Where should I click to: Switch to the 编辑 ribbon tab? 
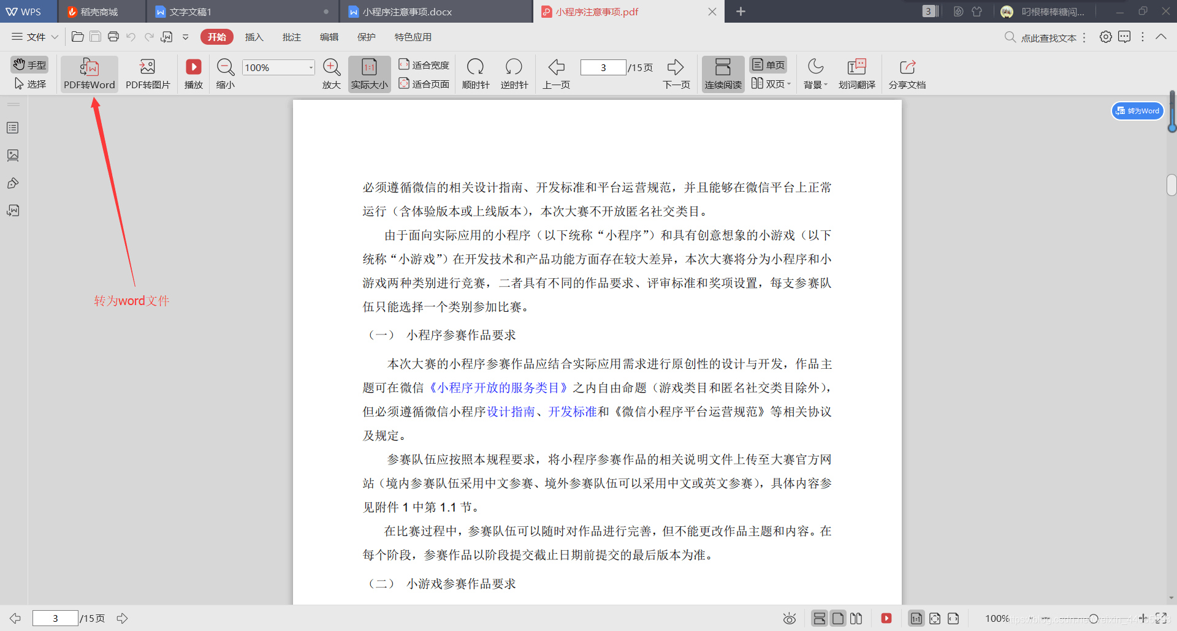tap(329, 37)
